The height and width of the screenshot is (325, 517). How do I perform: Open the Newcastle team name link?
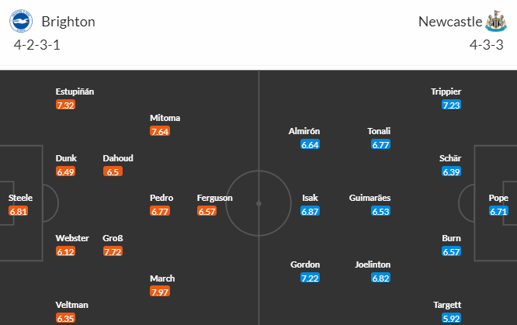(x=450, y=22)
